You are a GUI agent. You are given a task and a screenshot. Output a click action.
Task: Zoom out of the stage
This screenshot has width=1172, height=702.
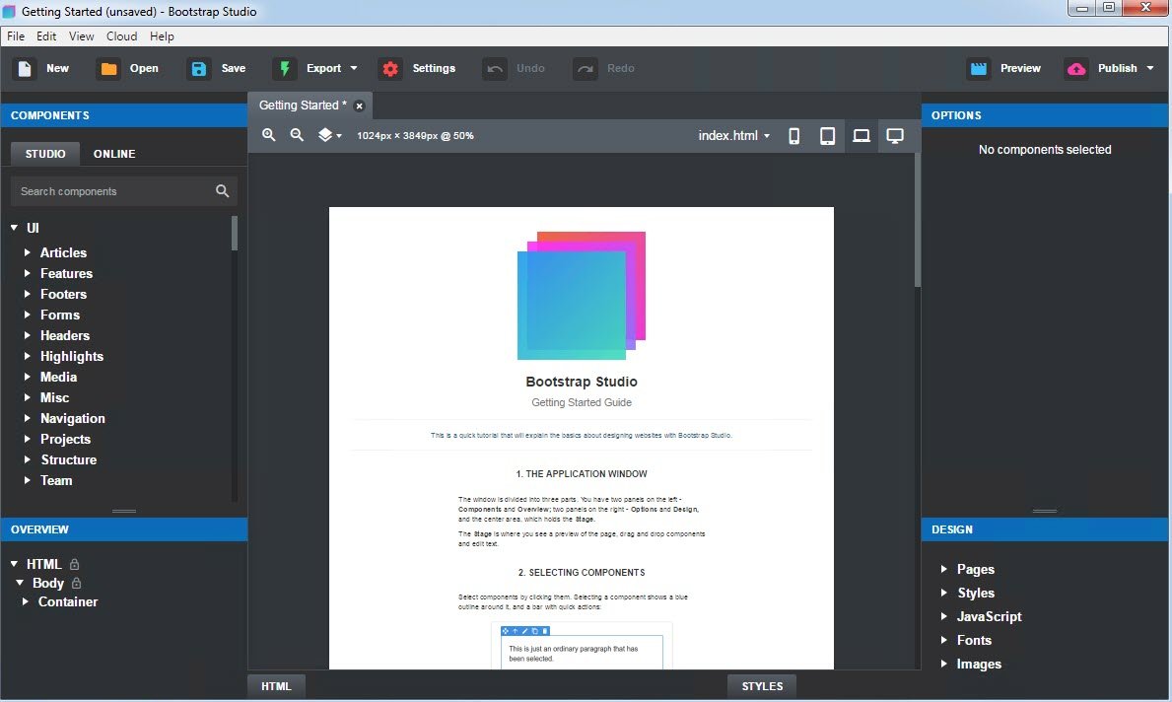pos(297,135)
